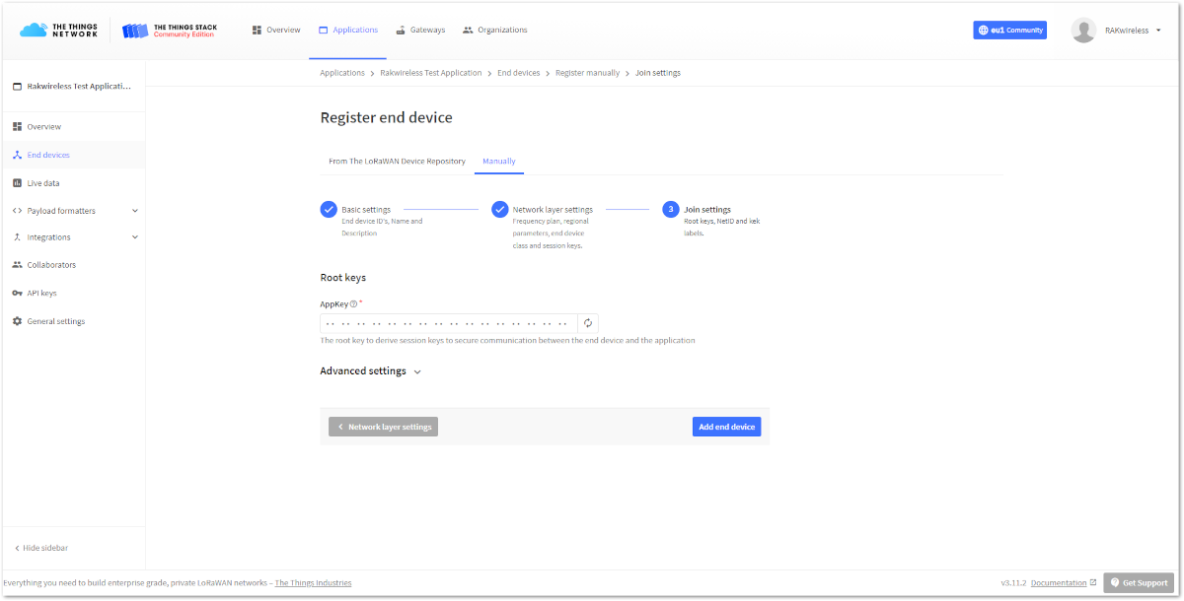Click the Applications breadcrumb link
This screenshot has width=1184, height=601.
[342, 73]
